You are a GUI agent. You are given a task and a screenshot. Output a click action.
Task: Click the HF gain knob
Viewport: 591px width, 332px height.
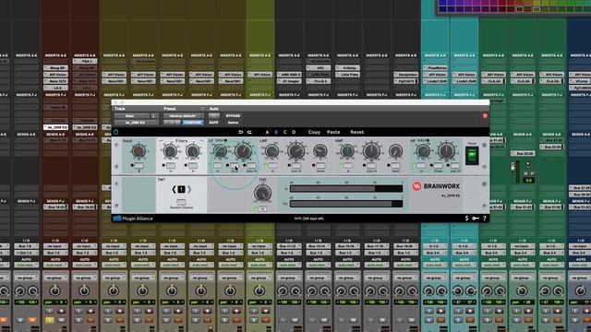click(x=446, y=151)
